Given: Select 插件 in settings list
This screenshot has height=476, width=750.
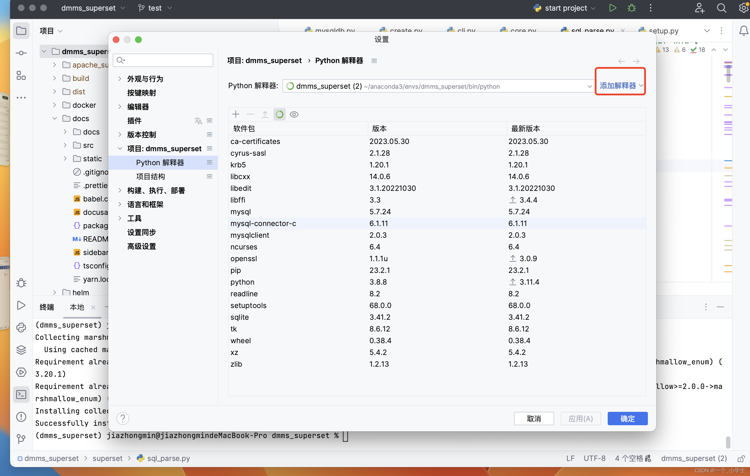Looking at the screenshot, I should [x=134, y=121].
